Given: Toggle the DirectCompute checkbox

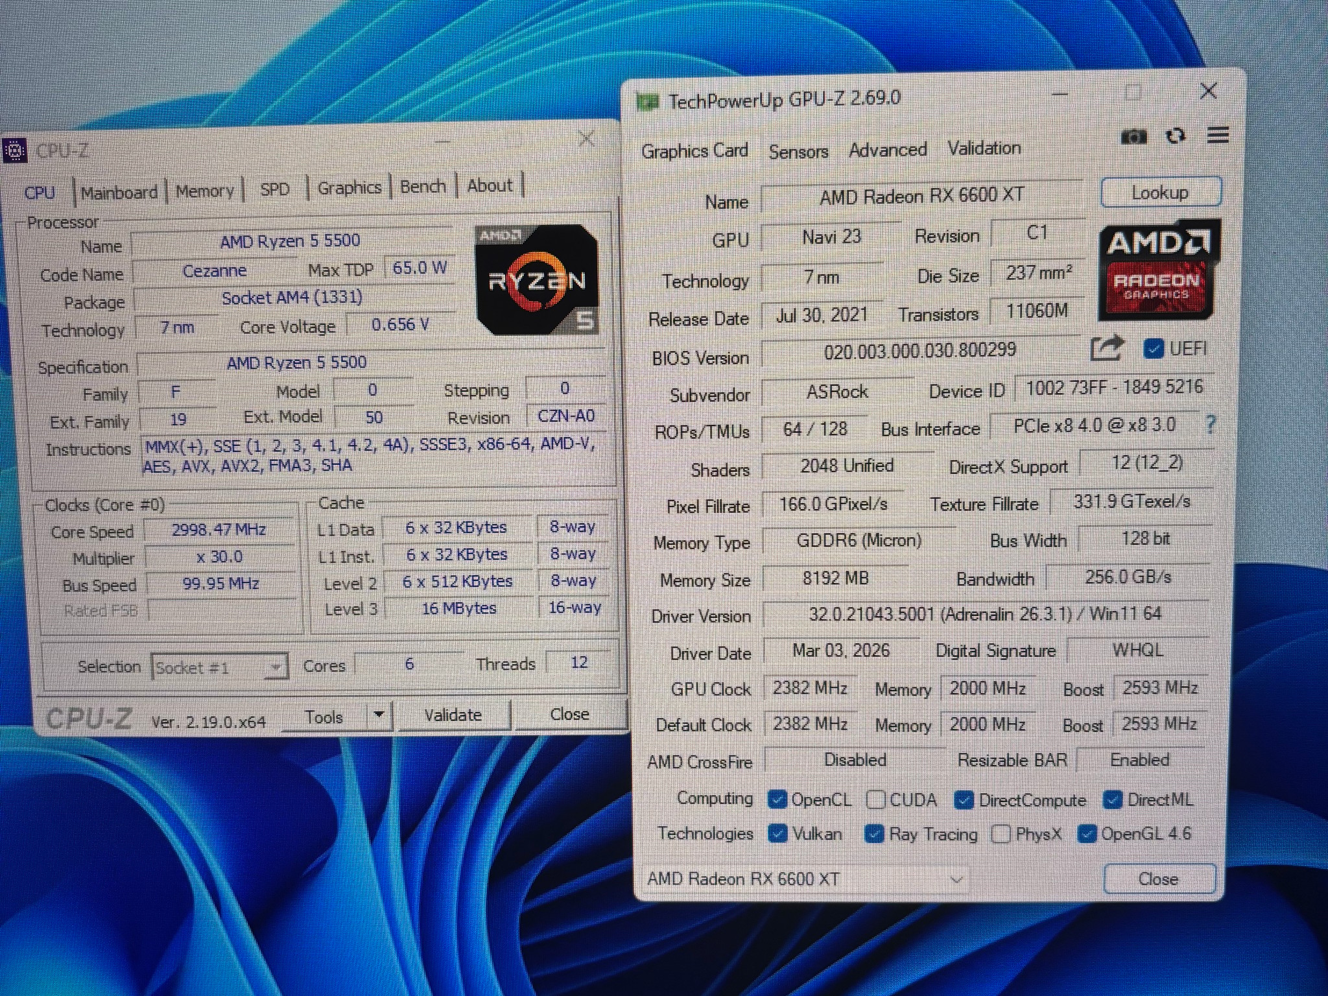Looking at the screenshot, I should click(x=964, y=800).
